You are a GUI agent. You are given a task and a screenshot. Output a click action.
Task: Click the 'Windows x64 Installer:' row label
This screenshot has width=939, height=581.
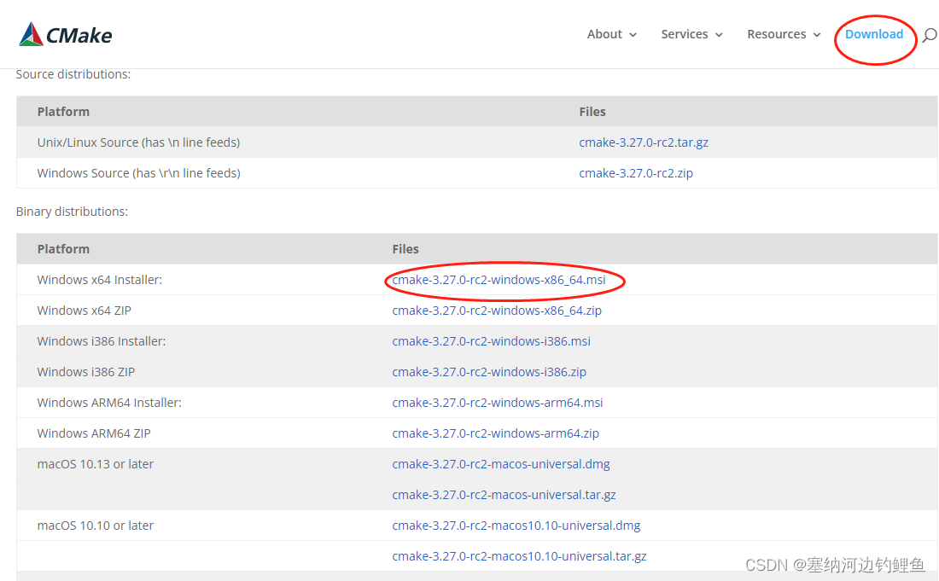99,280
